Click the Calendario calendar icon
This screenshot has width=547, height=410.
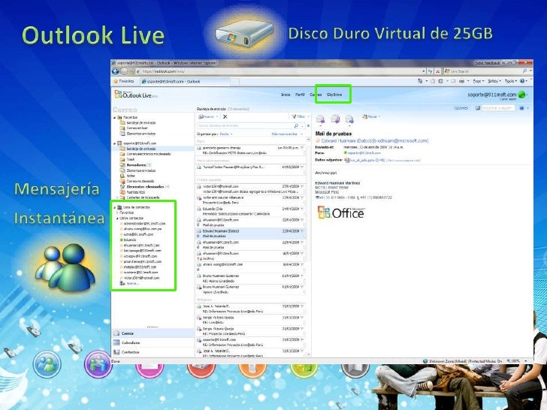116,342
